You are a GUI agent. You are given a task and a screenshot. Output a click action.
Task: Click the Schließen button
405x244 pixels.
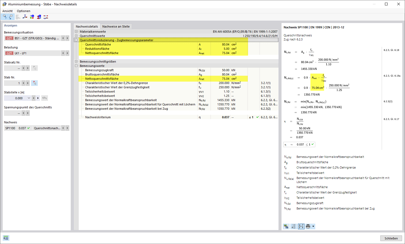pyautogui.click(x=391, y=238)
